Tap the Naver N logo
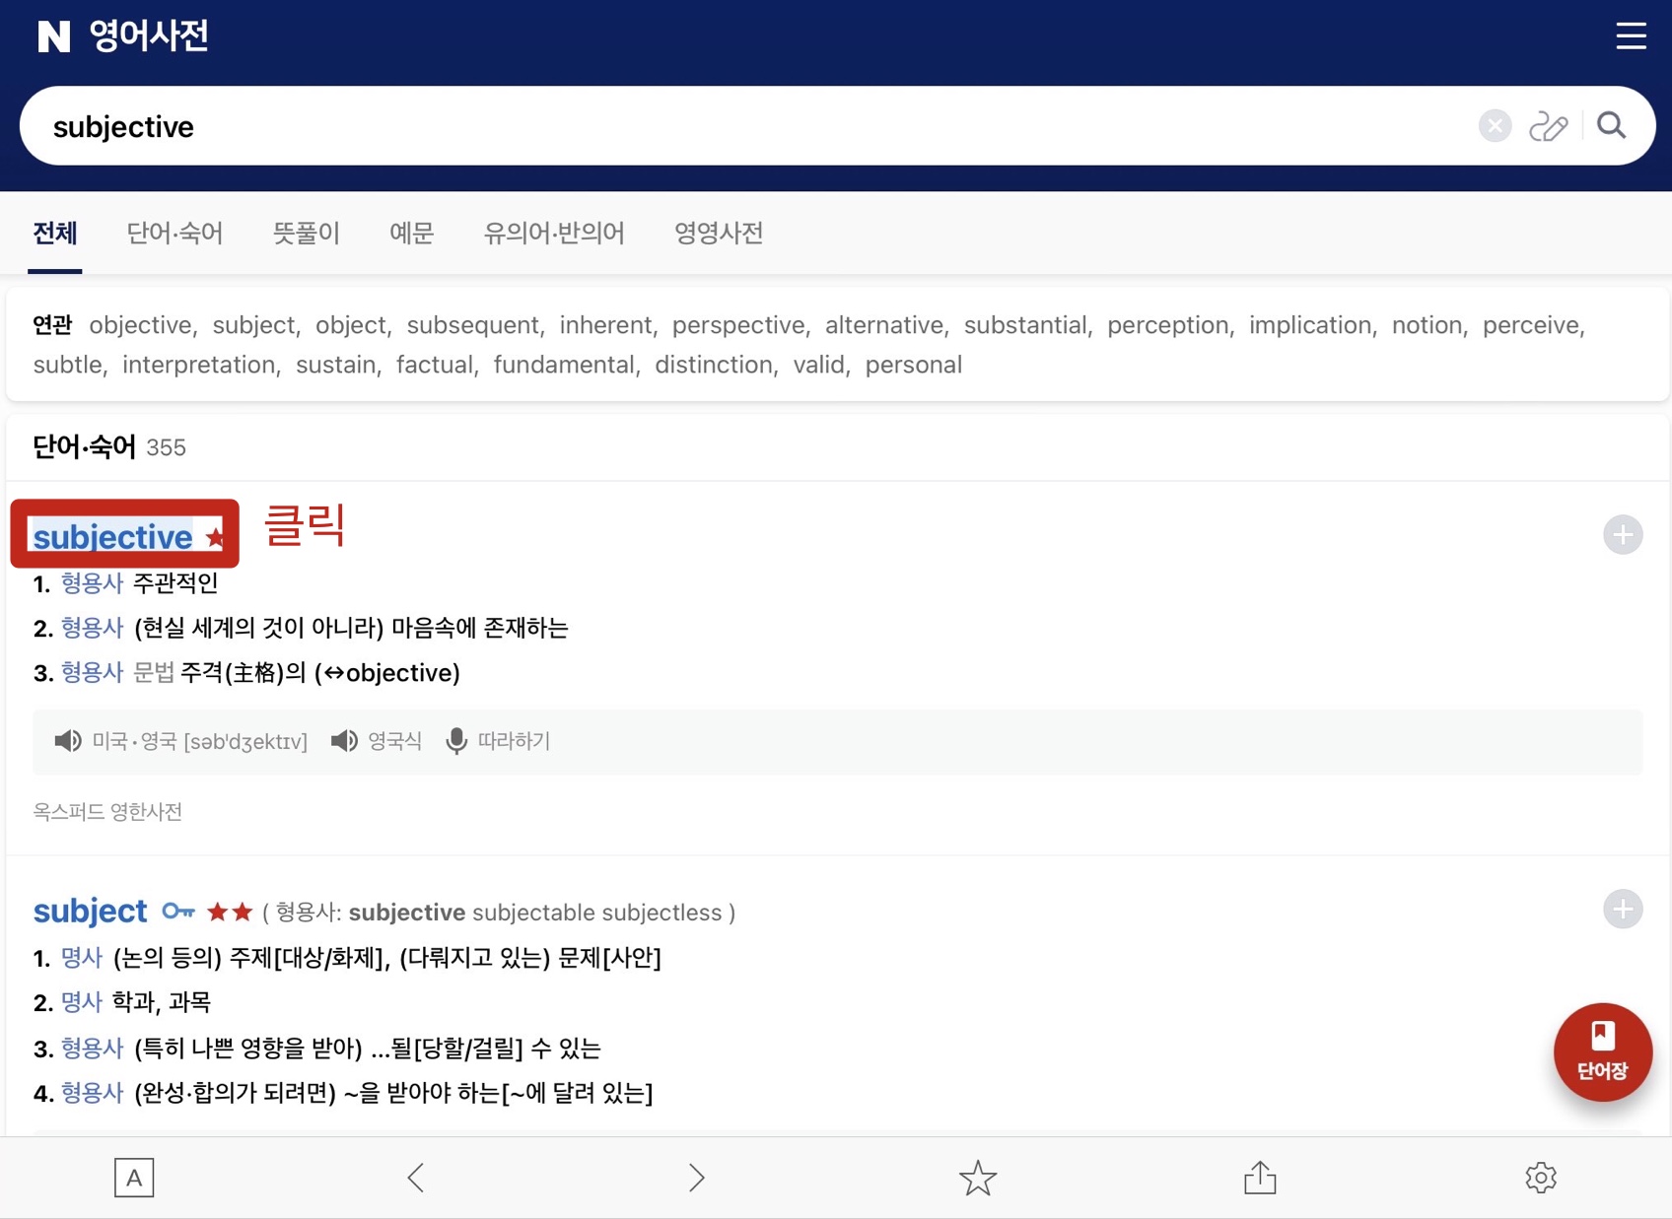The image size is (1672, 1219). 54,36
